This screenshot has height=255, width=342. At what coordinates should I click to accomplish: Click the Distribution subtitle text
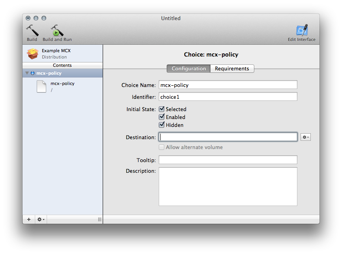coord(54,57)
